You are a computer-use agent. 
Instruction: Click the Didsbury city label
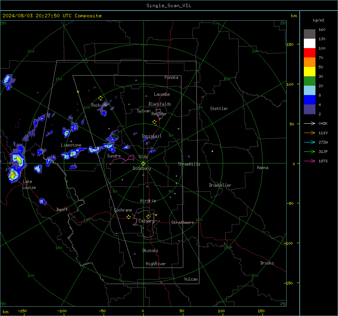pyautogui.click(x=142, y=168)
